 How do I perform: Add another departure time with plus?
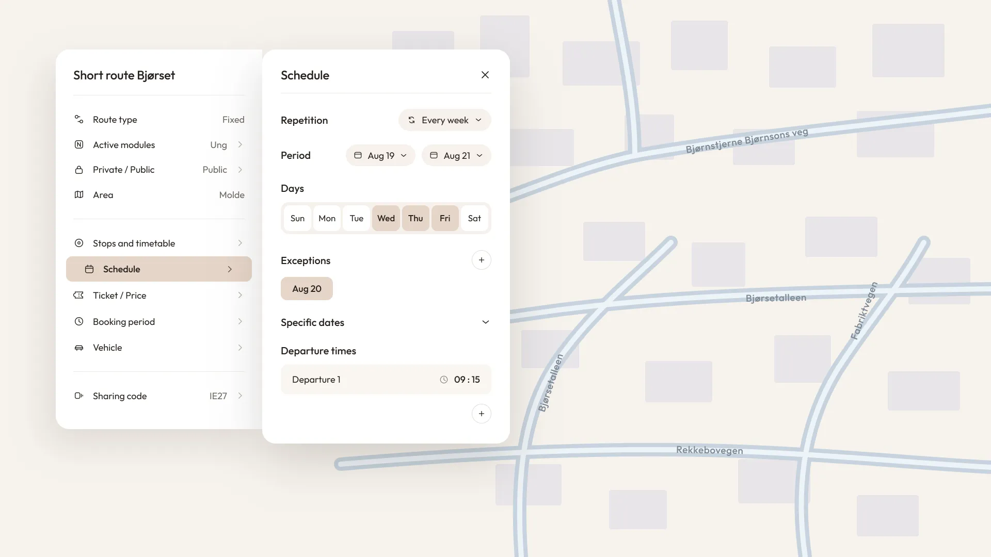coord(482,414)
